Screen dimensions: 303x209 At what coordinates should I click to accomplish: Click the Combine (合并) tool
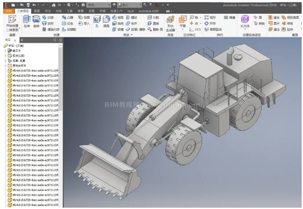pos(131,23)
